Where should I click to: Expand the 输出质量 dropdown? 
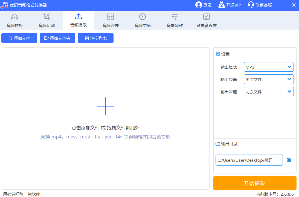click(x=268, y=79)
